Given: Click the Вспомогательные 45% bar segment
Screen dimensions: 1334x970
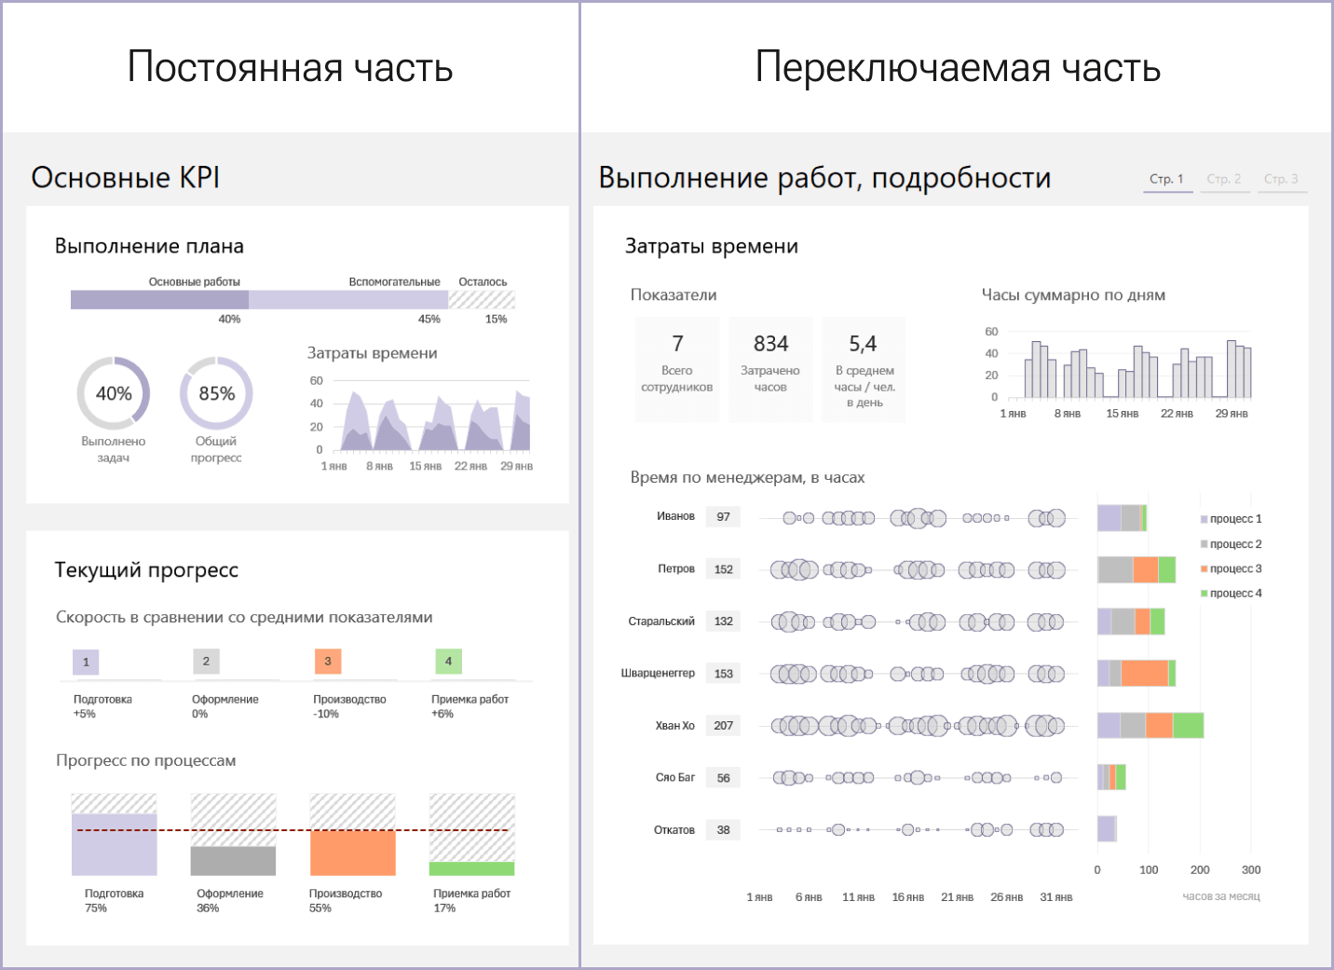Looking at the screenshot, I should [348, 299].
